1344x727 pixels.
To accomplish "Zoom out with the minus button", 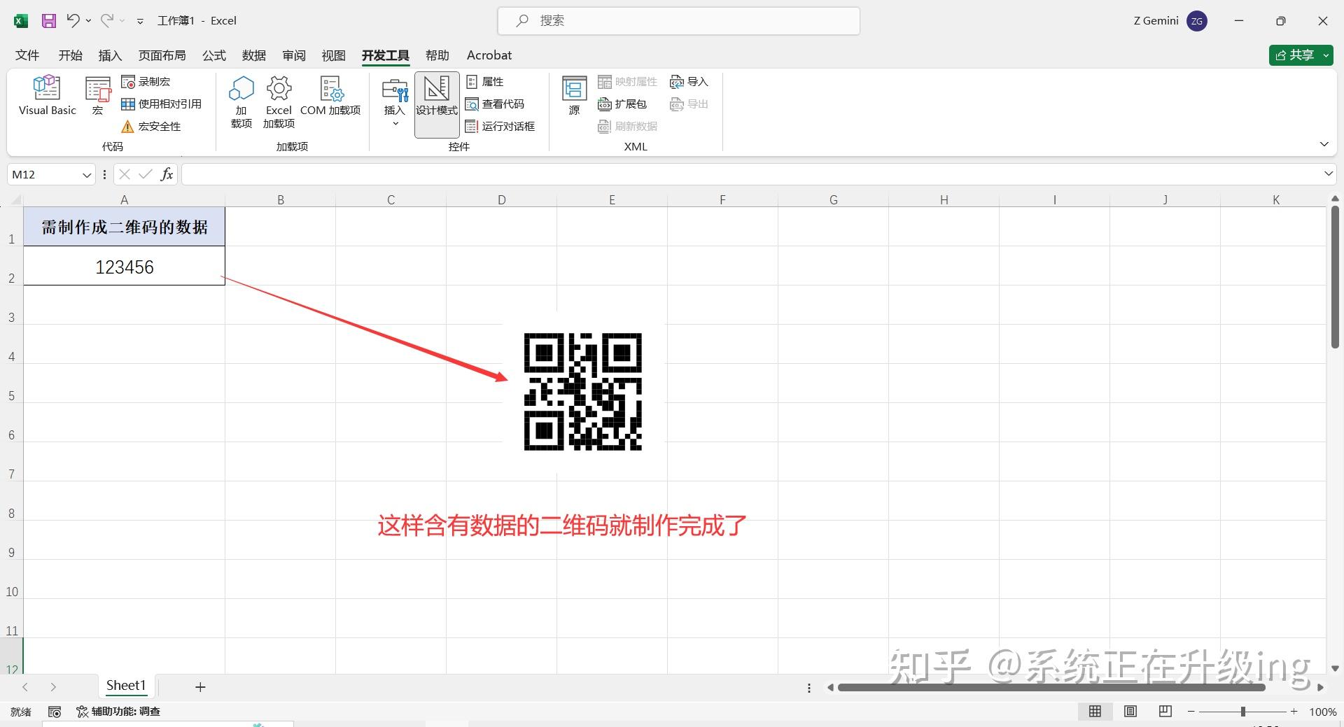I will click(1191, 712).
